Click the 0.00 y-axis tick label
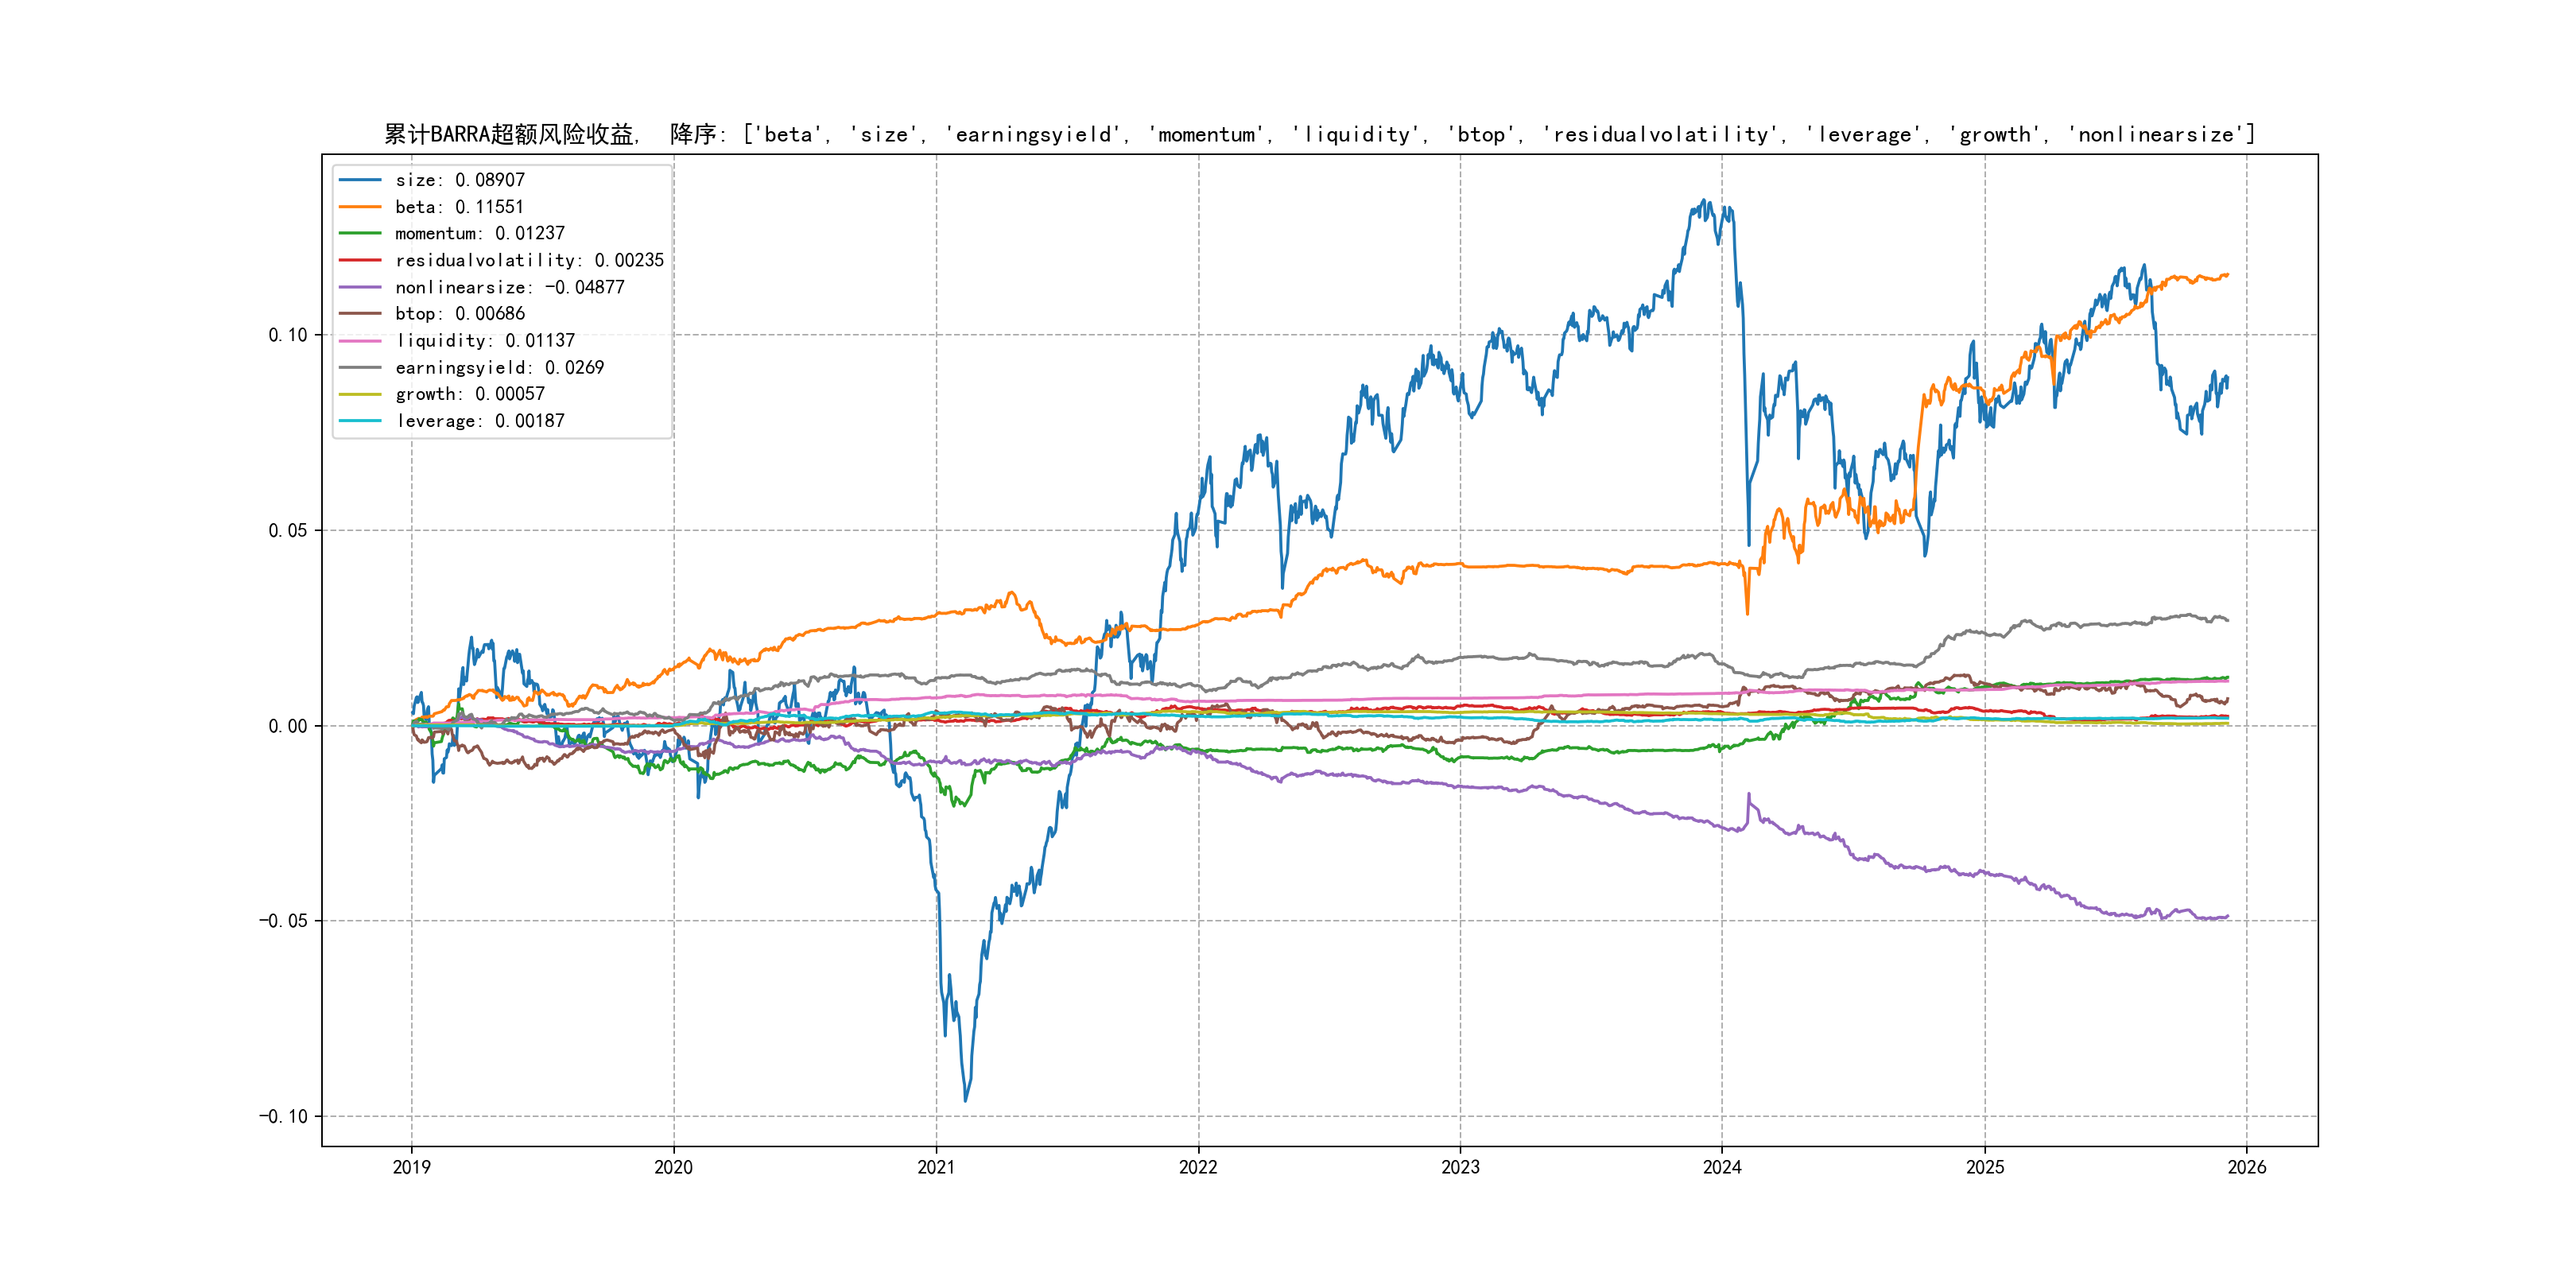The image size is (2576, 1288). [287, 726]
